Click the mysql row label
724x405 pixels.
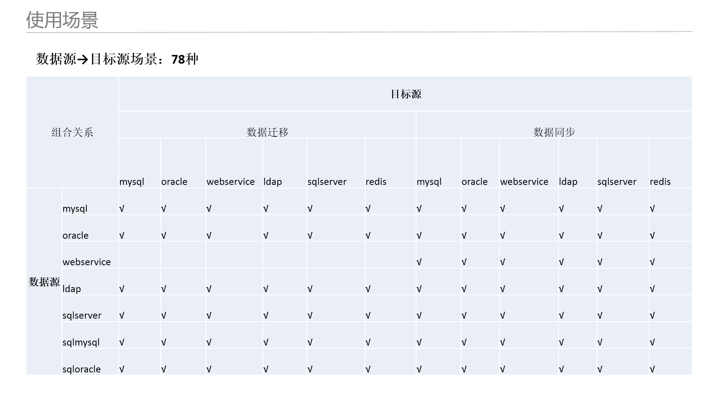(x=75, y=209)
